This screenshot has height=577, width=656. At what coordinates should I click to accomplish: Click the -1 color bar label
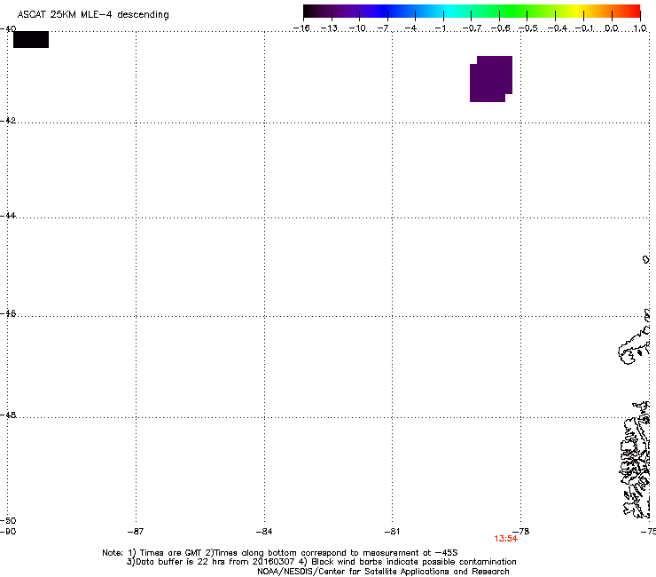coord(440,28)
